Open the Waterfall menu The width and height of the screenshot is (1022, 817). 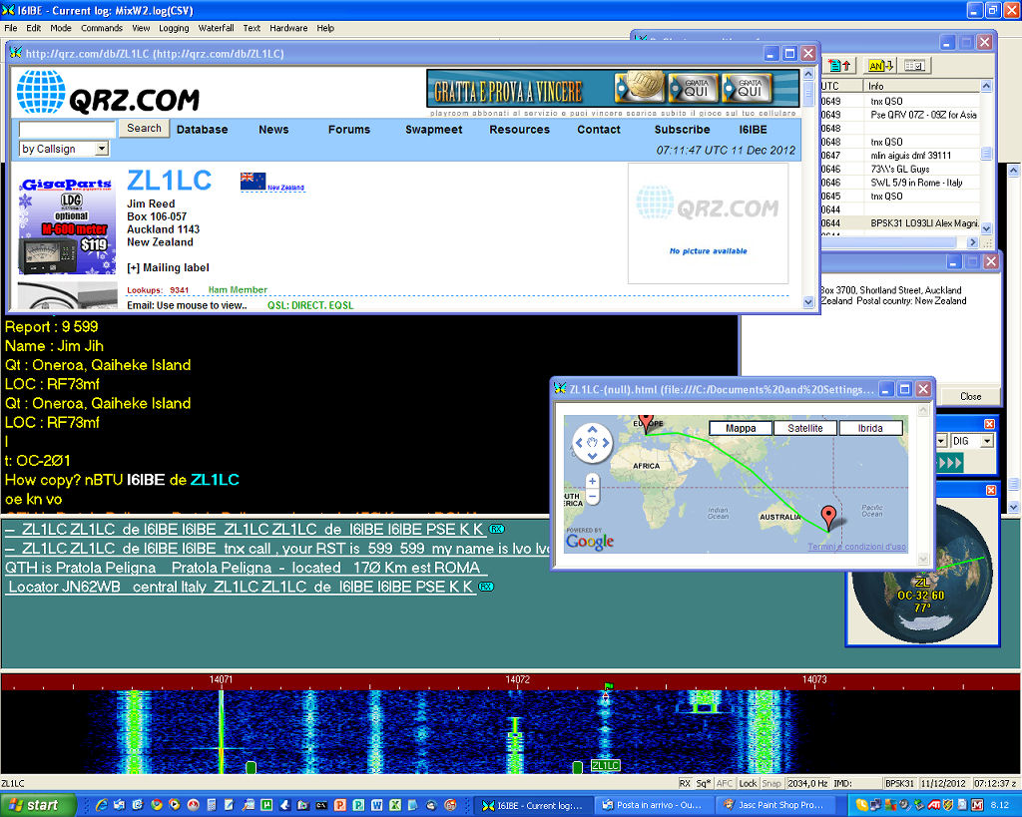pos(216,28)
